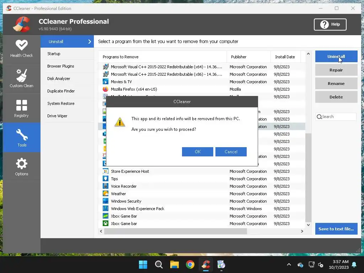The image size is (364, 273).
Task: Click the blue Uninstall button
Action: [x=336, y=57]
